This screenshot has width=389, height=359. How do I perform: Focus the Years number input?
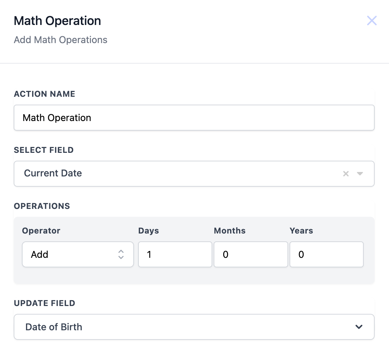(326, 254)
